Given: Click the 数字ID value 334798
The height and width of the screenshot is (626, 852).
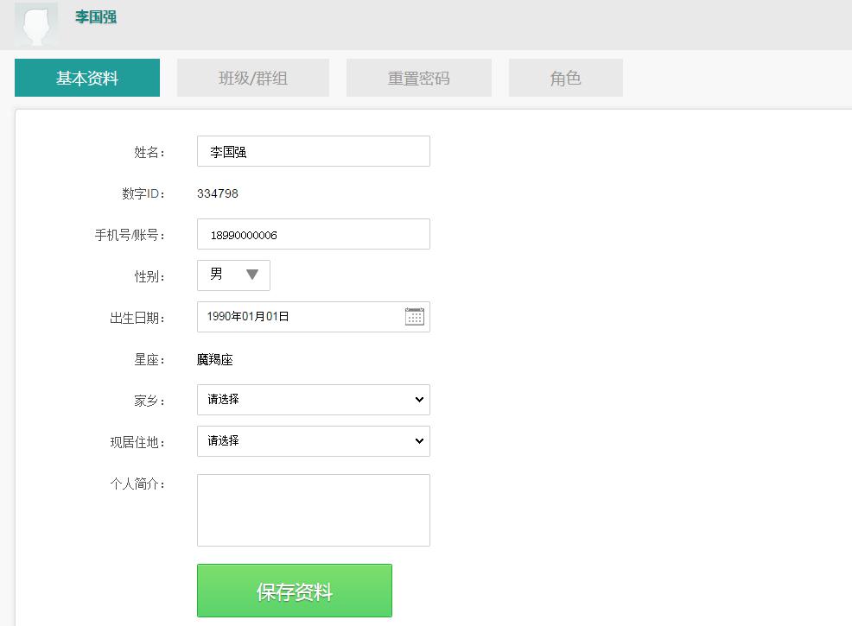Looking at the screenshot, I should 218,193.
